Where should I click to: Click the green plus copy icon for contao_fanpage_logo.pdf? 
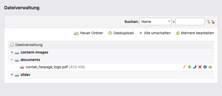pyautogui.click(x=190, y=67)
